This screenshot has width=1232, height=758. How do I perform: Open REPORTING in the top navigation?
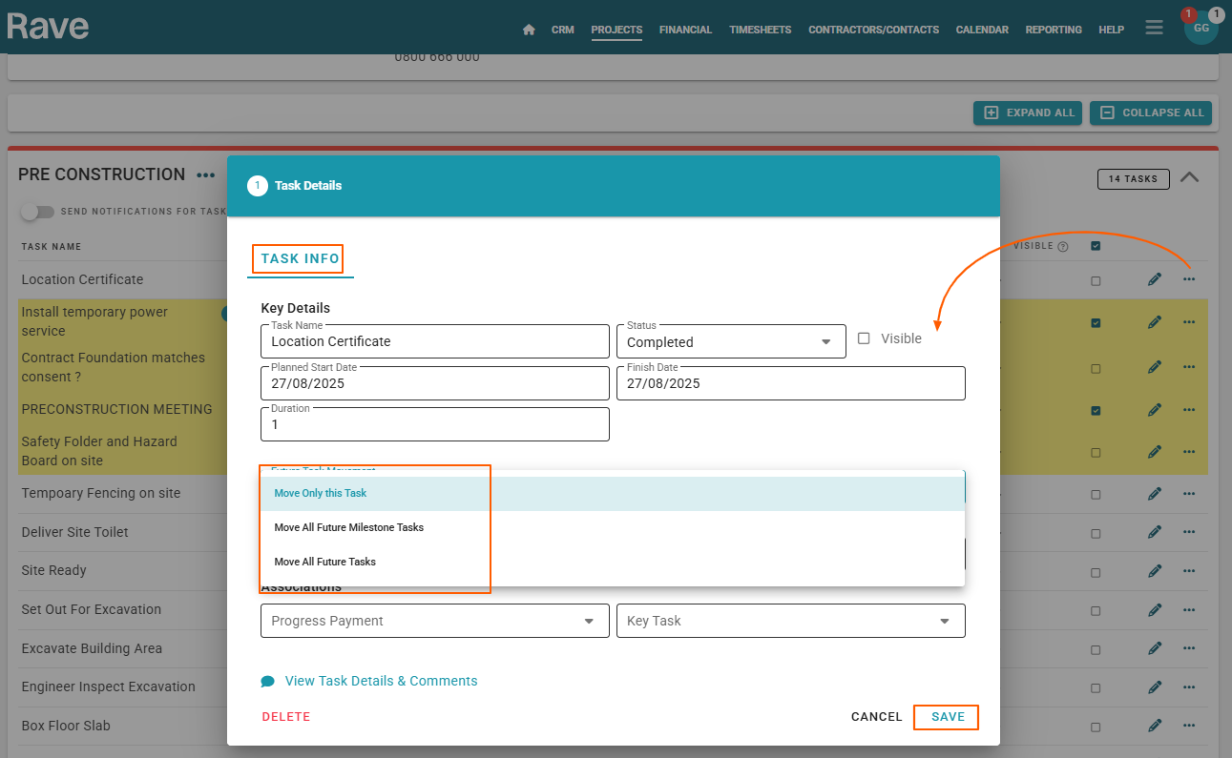[x=1054, y=30]
